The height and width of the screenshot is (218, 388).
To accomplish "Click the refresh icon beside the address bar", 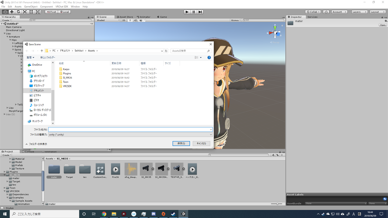I will pos(166,51).
